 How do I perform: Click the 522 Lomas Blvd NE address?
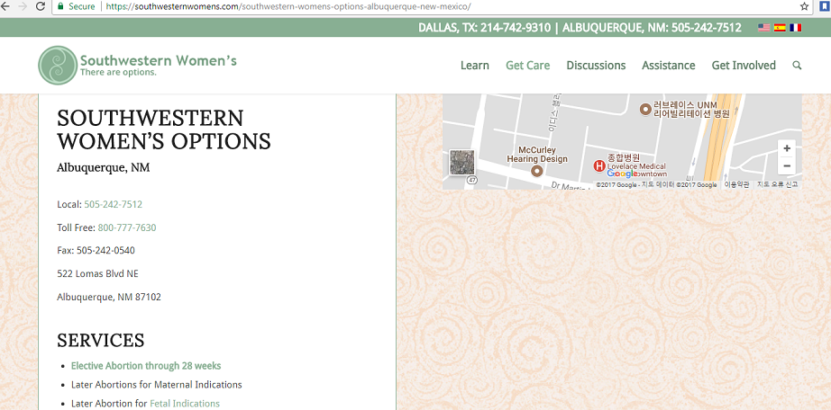pyautogui.click(x=98, y=273)
